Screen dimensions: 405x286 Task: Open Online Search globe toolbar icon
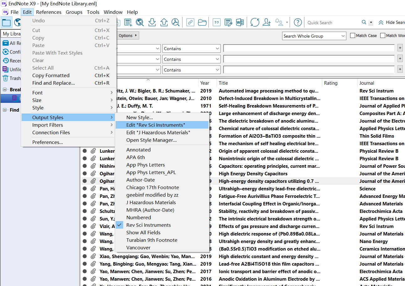pos(140,22)
